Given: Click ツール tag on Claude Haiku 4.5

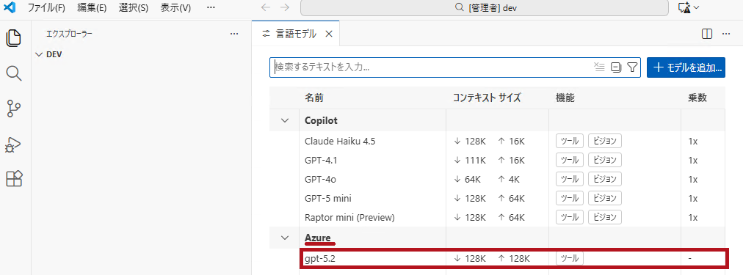Looking at the screenshot, I should pos(570,141).
